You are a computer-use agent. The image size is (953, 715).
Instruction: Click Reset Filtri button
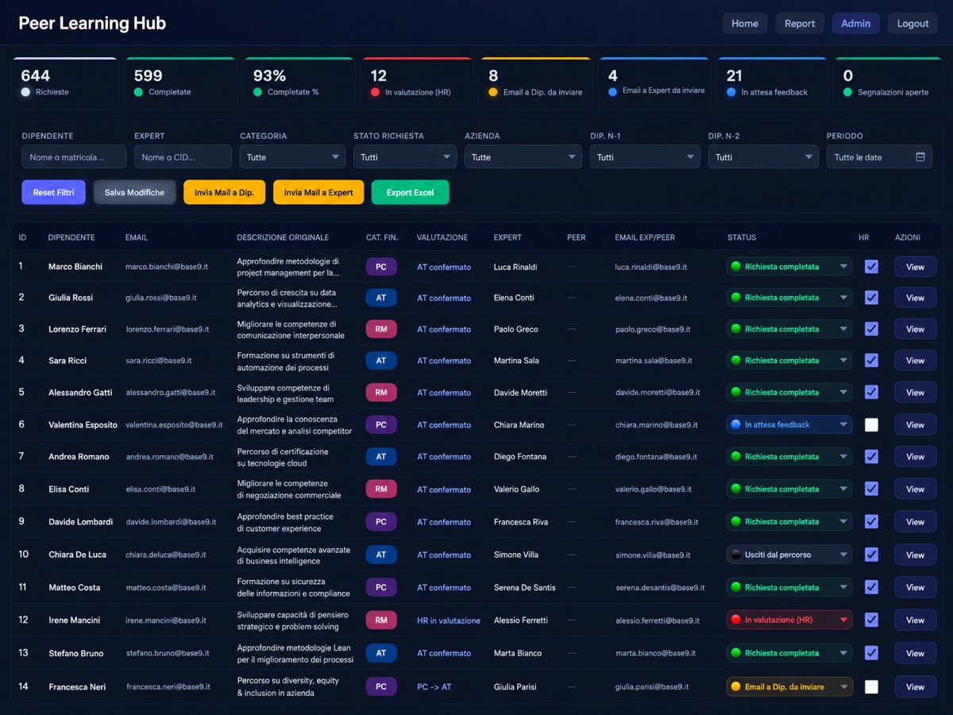coord(54,192)
